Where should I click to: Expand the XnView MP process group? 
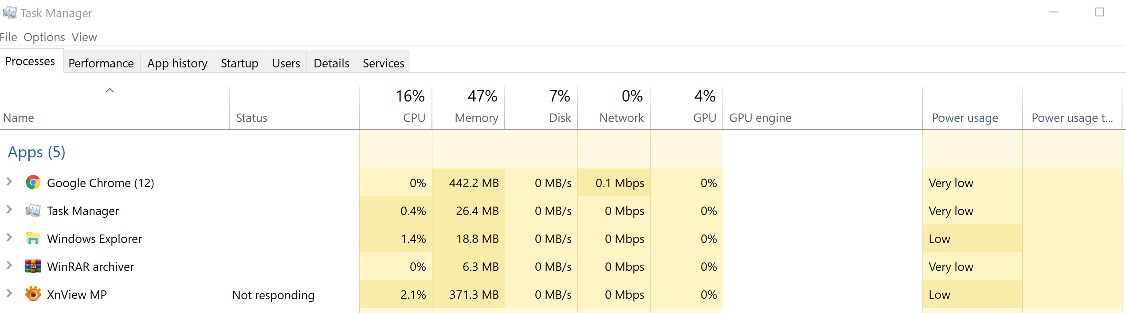(9, 293)
